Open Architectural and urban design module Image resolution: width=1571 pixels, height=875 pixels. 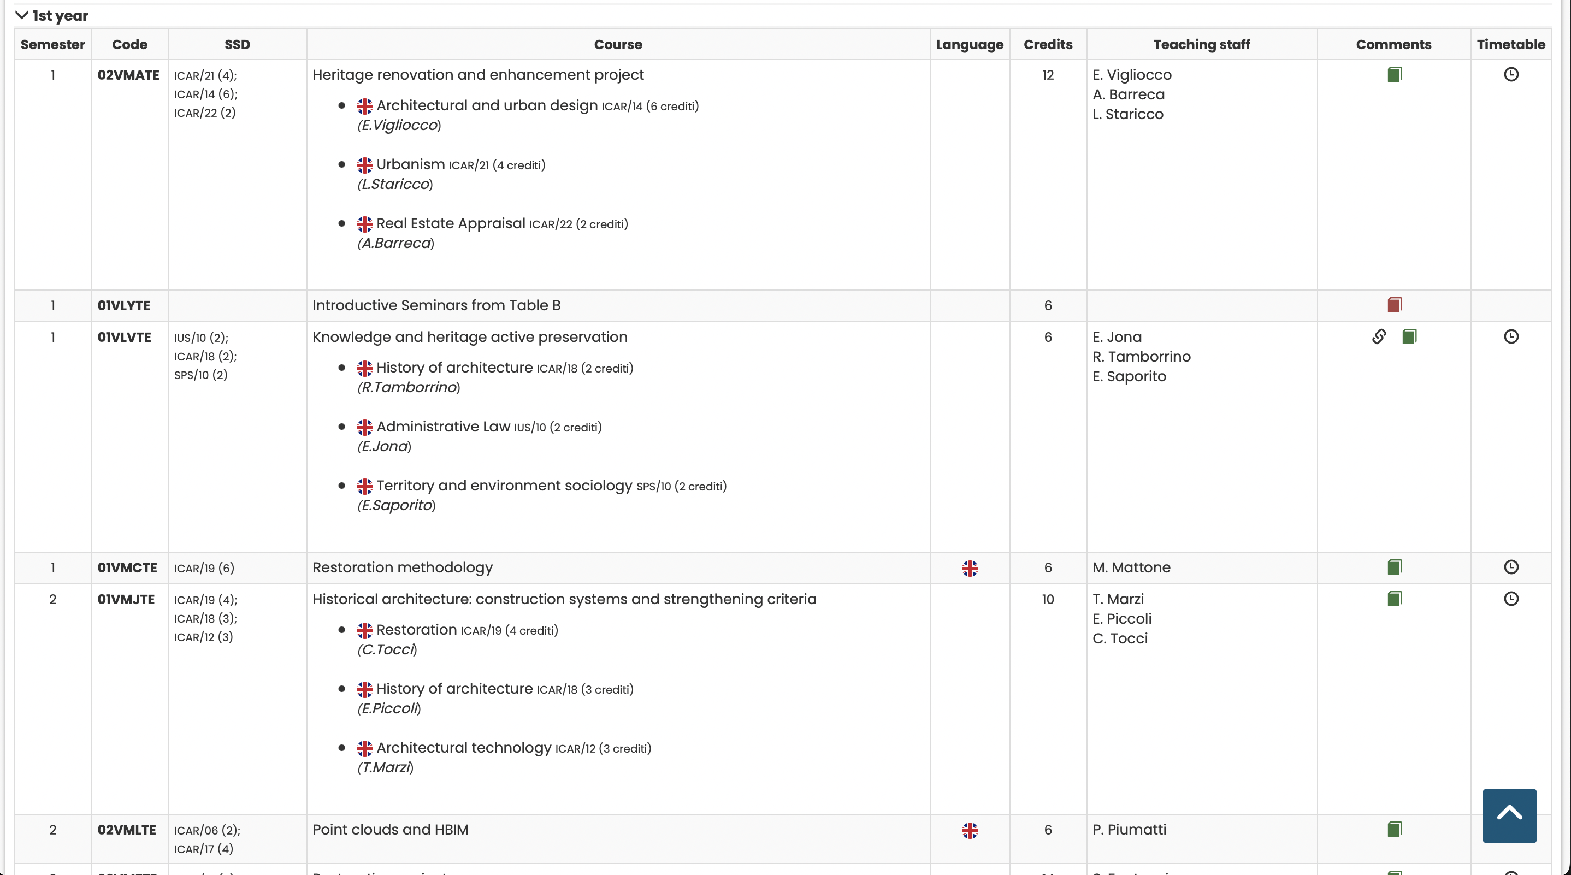pos(487,105)
